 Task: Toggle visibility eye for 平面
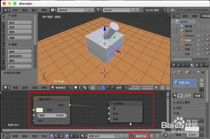[198, 49]
